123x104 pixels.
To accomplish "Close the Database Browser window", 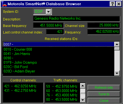I will click(119, 4).
